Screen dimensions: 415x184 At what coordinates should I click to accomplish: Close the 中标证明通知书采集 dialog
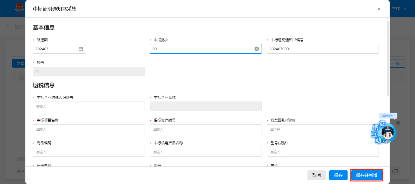pos(379,9)
